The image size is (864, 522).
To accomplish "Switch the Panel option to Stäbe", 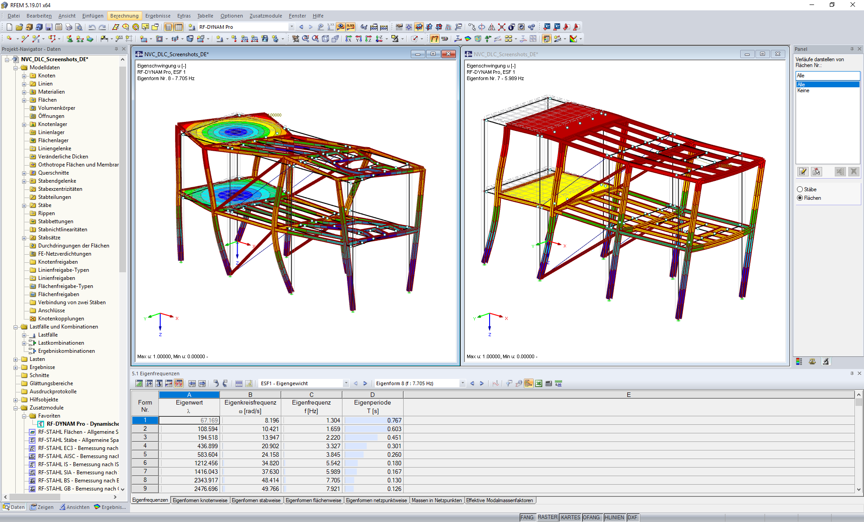I will (x=800, y=189).
